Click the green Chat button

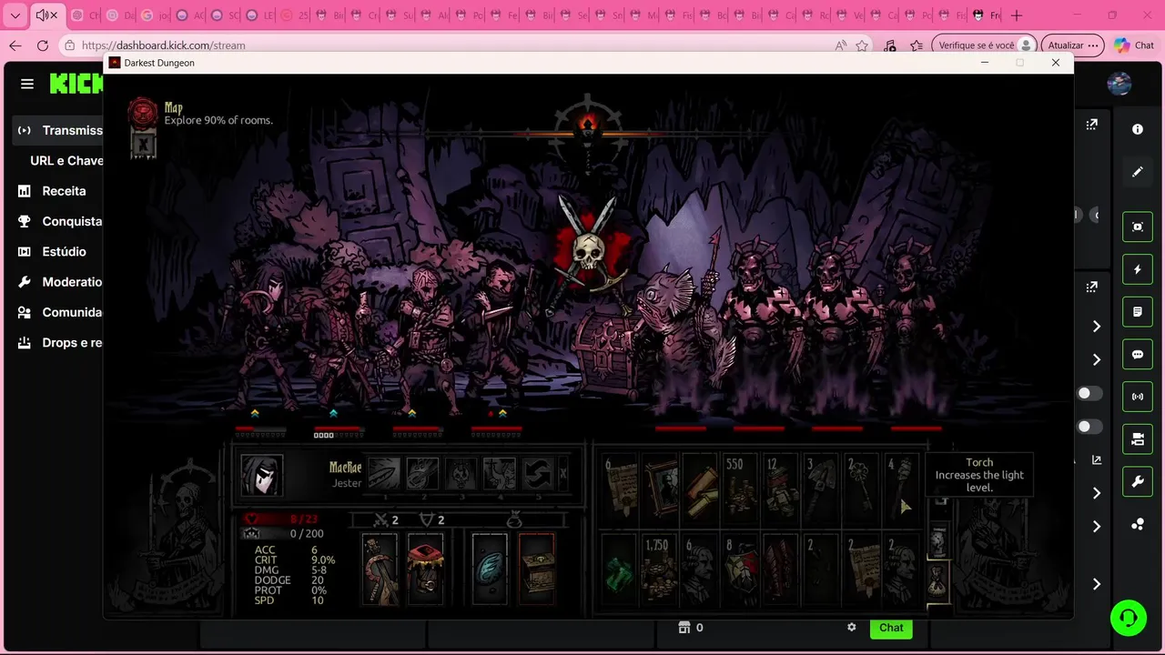[x=891, y=628]
